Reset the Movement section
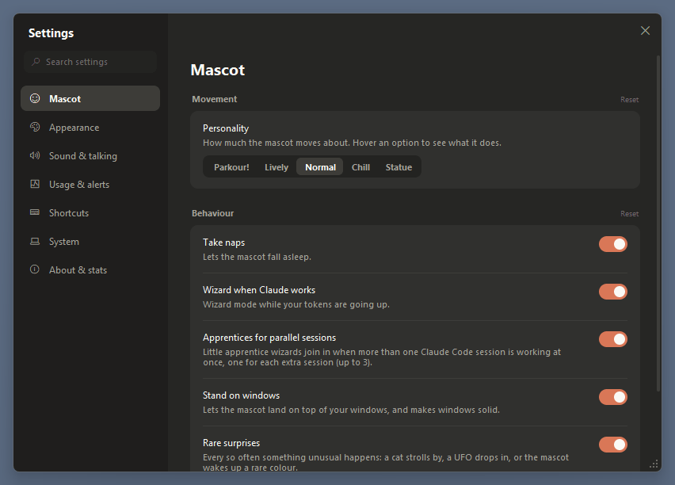675x485 pixels. (629, 100)
